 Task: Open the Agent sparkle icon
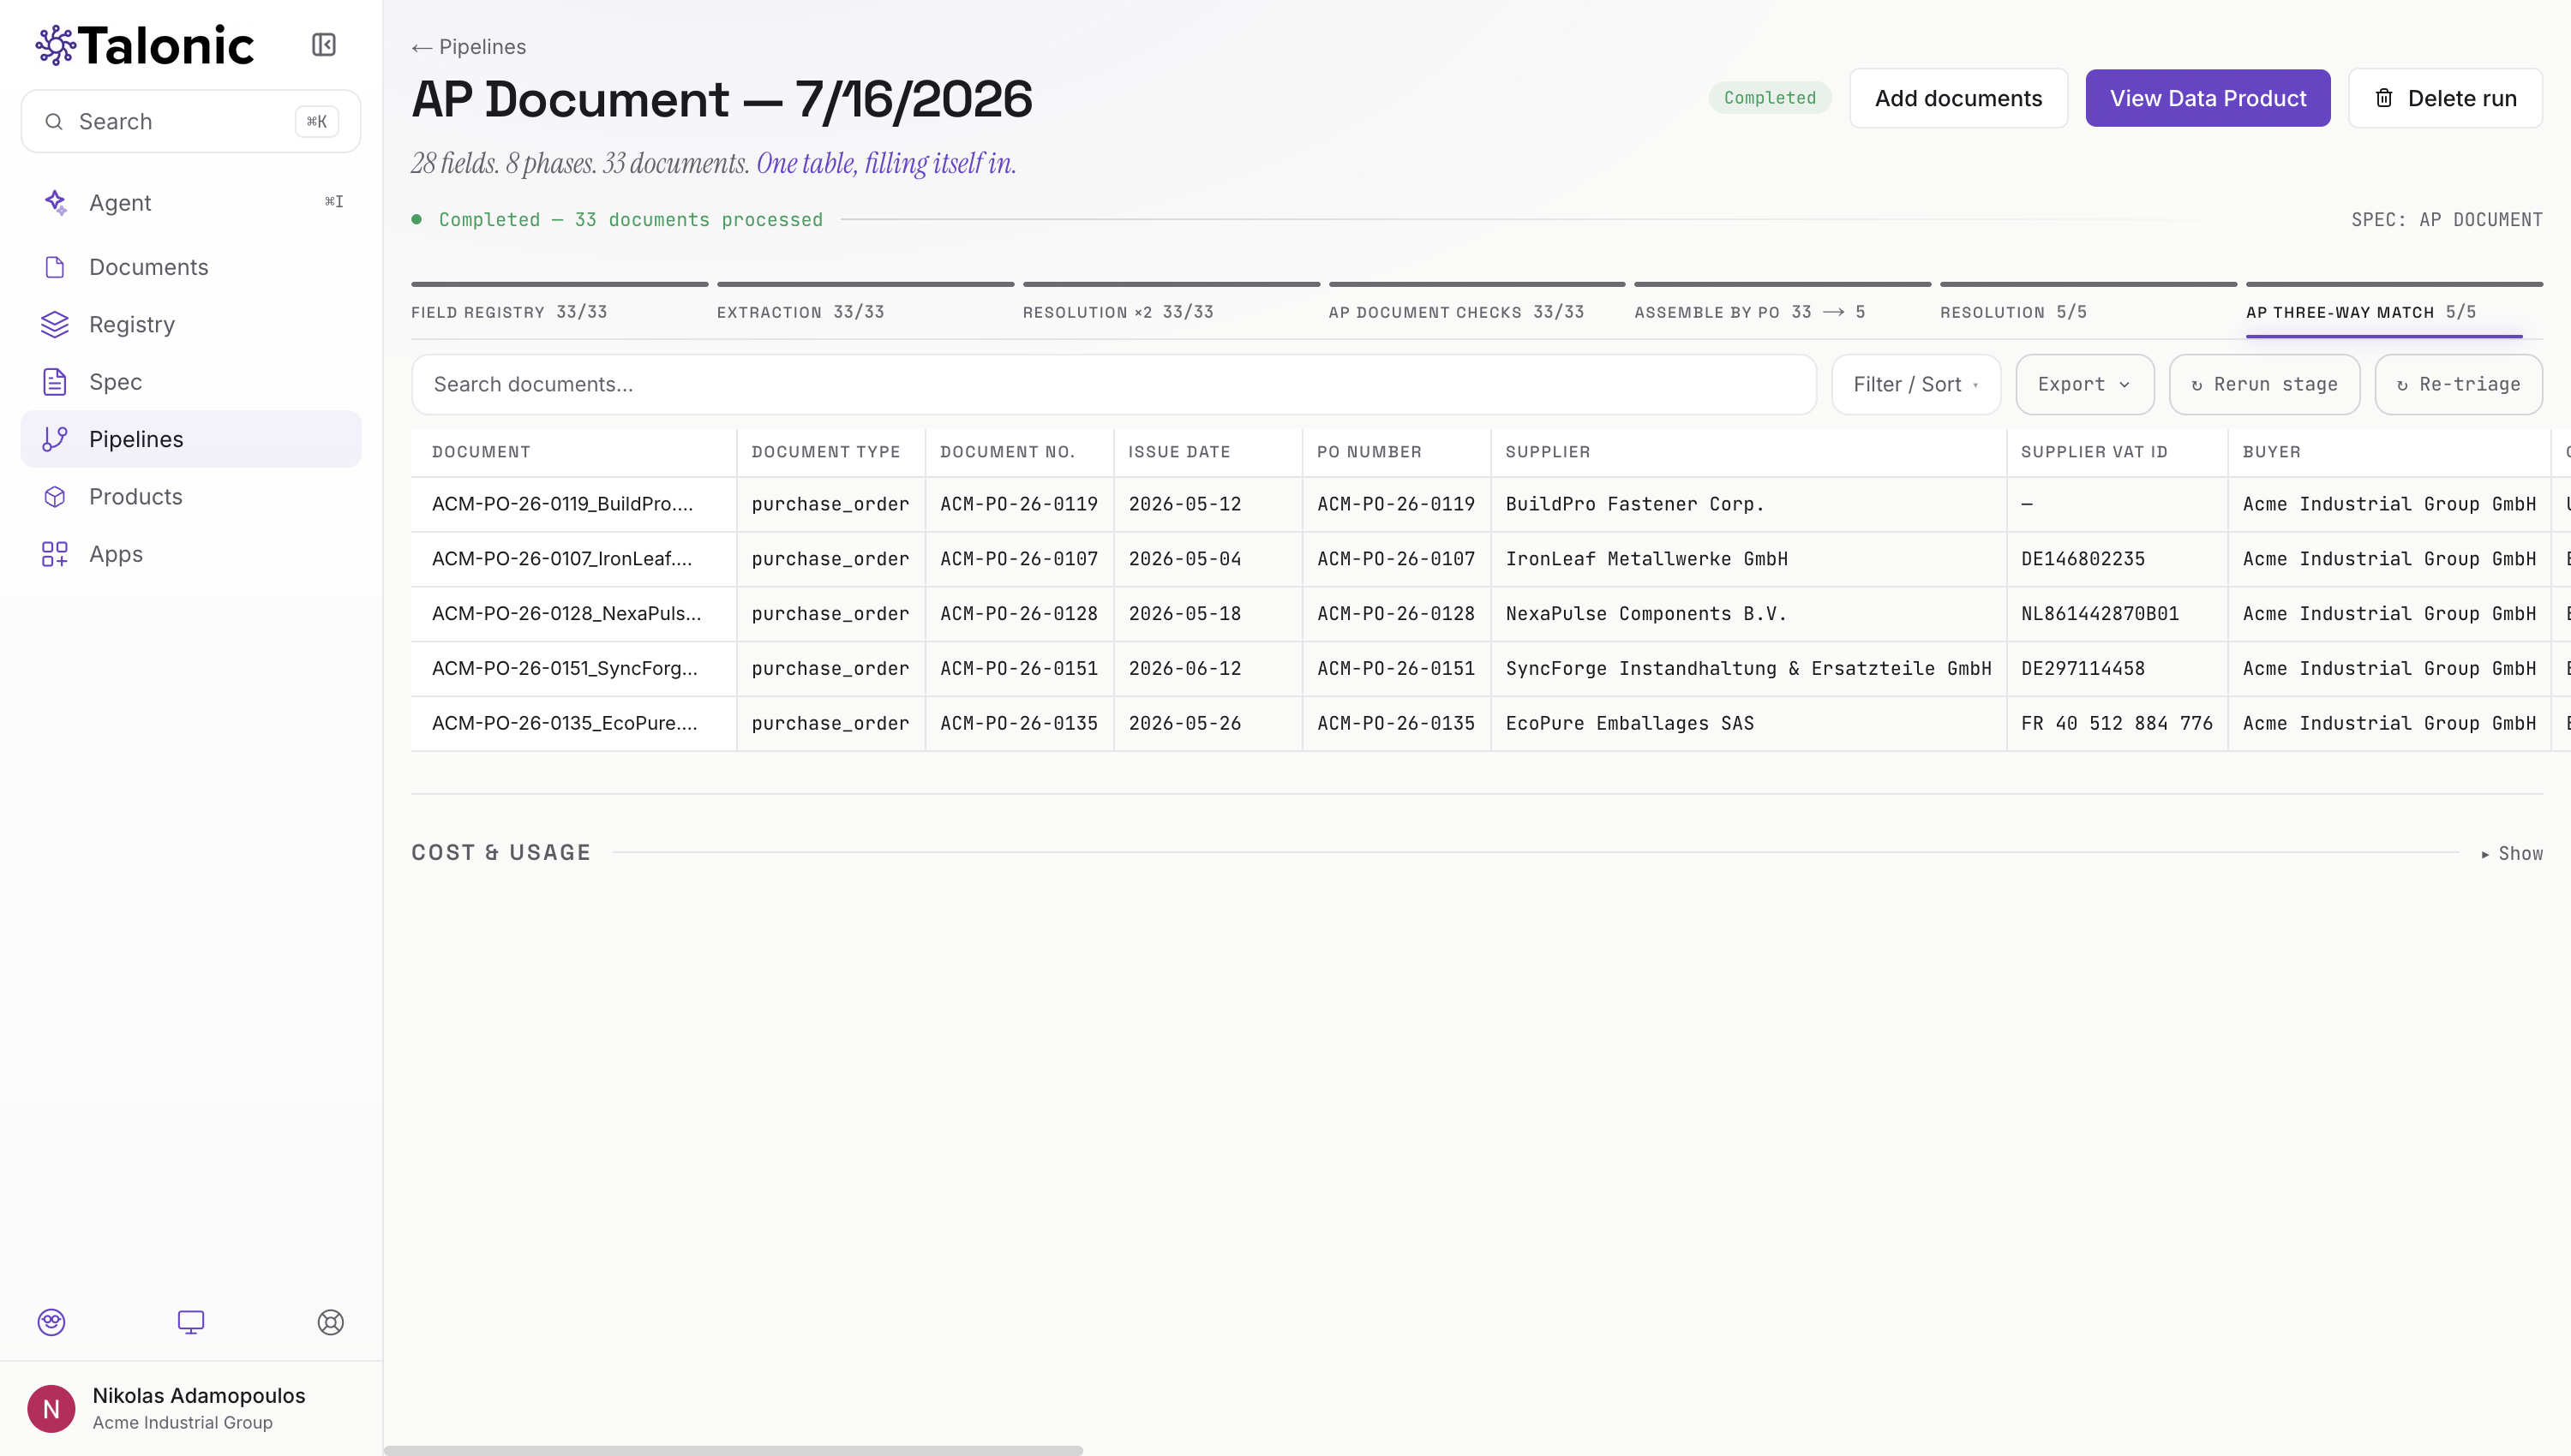[x=55, y=202]
